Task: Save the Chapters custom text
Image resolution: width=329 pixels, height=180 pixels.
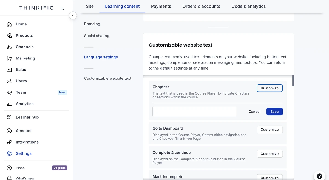Action: (x=274, y=112)
